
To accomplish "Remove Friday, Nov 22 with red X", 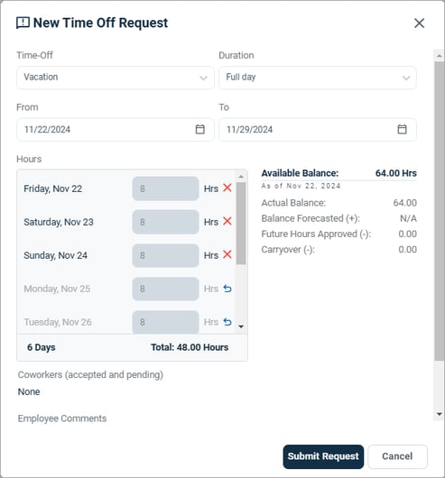I will tap(227, 188).
